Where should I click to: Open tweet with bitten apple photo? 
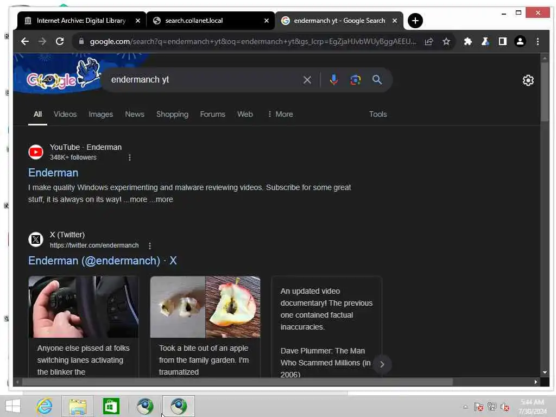tap(205, 326)
